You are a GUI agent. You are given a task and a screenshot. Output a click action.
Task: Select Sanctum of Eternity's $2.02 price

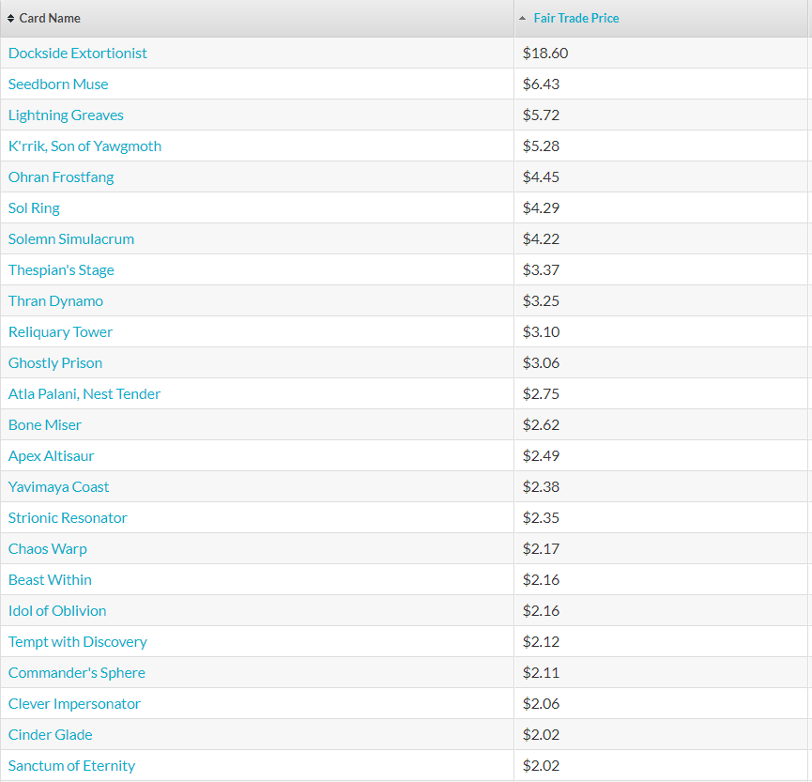click(x=661, y=765)
